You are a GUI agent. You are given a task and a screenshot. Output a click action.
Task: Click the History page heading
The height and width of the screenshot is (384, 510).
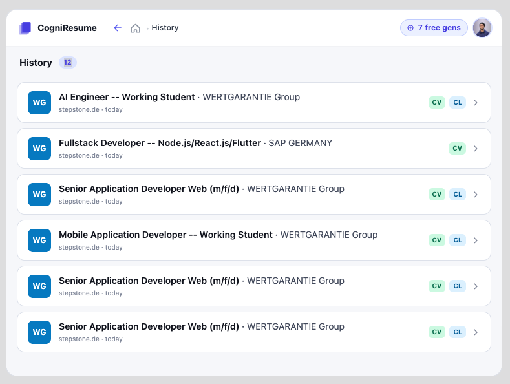36,63
